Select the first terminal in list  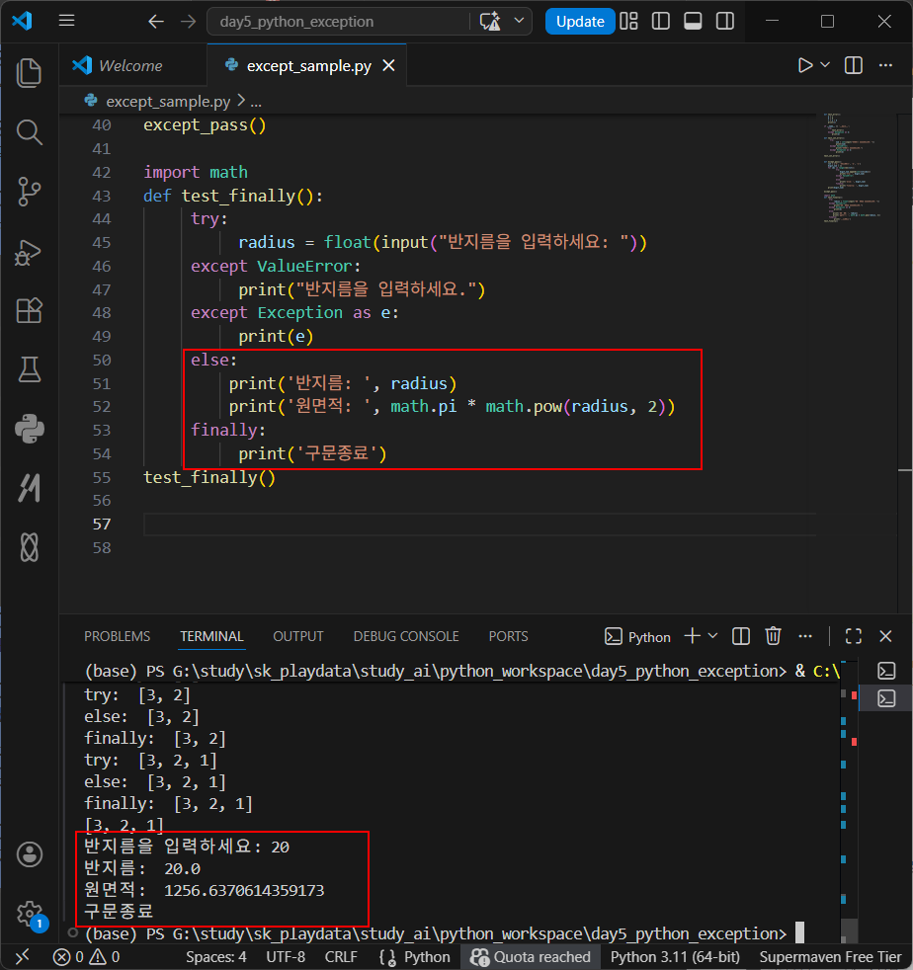tap(886, 671)
